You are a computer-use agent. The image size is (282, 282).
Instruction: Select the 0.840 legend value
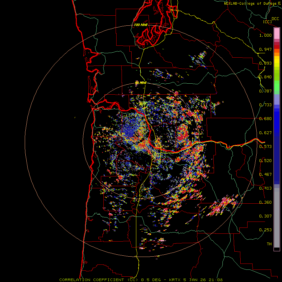(265, 77)
